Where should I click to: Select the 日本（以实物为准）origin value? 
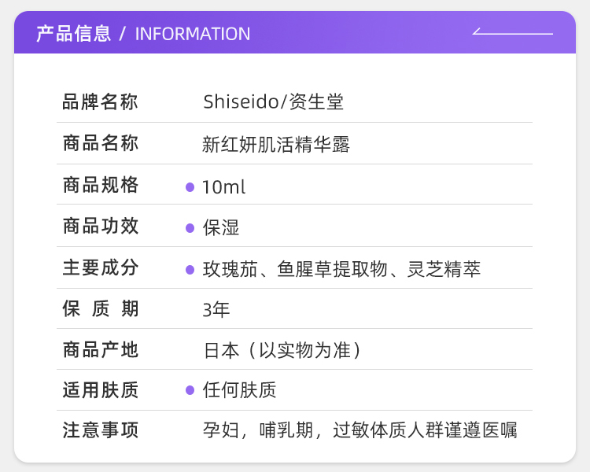pos(283,350)
